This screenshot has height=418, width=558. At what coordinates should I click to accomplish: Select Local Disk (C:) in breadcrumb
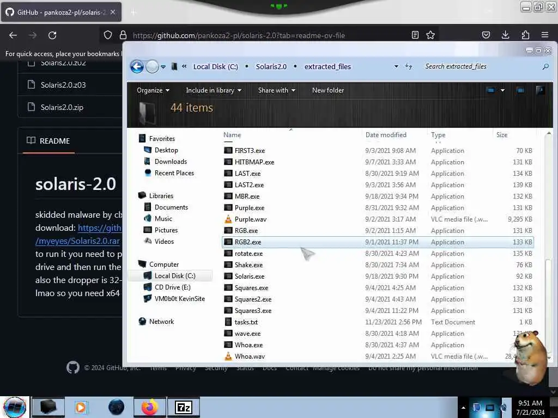point(215,66)
